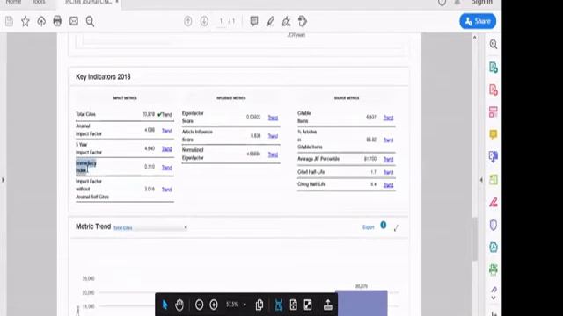
Task: Collapse the right tools pane
Action: click(481, 179)
